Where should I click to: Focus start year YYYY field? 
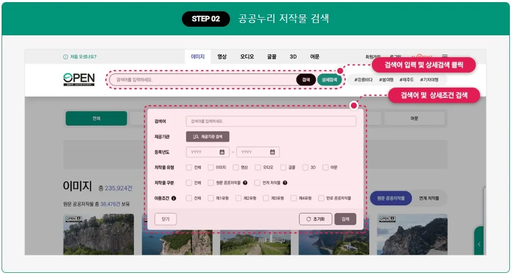208,152
